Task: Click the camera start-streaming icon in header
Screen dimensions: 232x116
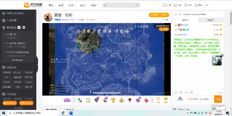Action: pyautogui.click(x=164, y=5)
